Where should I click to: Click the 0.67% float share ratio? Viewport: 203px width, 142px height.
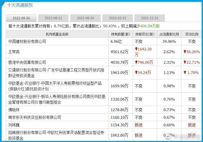pyautogui.click(x=169, y=117)
